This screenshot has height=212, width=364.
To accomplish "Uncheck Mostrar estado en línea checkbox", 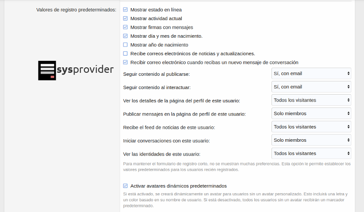I will (125, 9).
